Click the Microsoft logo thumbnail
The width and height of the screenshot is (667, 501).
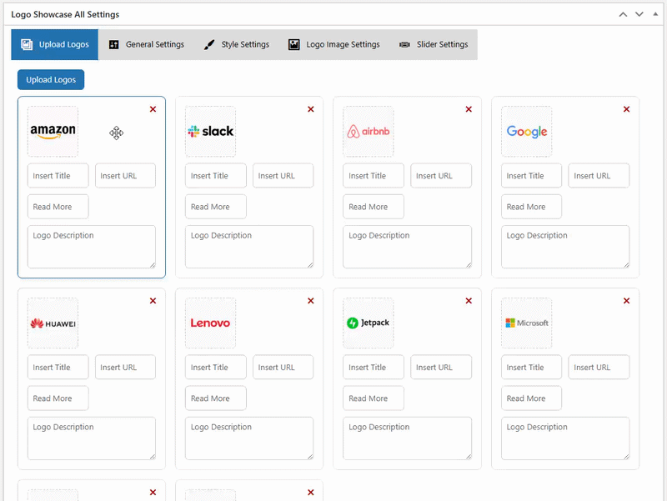point(527,323)
